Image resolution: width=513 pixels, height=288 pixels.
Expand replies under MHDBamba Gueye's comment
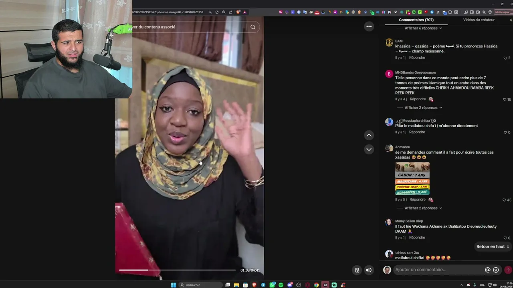point(423,108)
